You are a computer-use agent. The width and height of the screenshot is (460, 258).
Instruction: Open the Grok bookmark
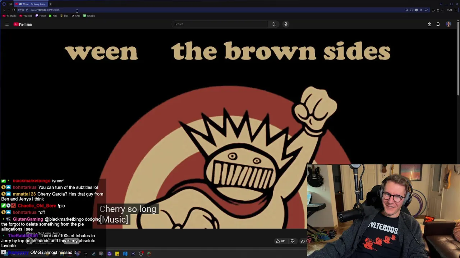point(76,16)
